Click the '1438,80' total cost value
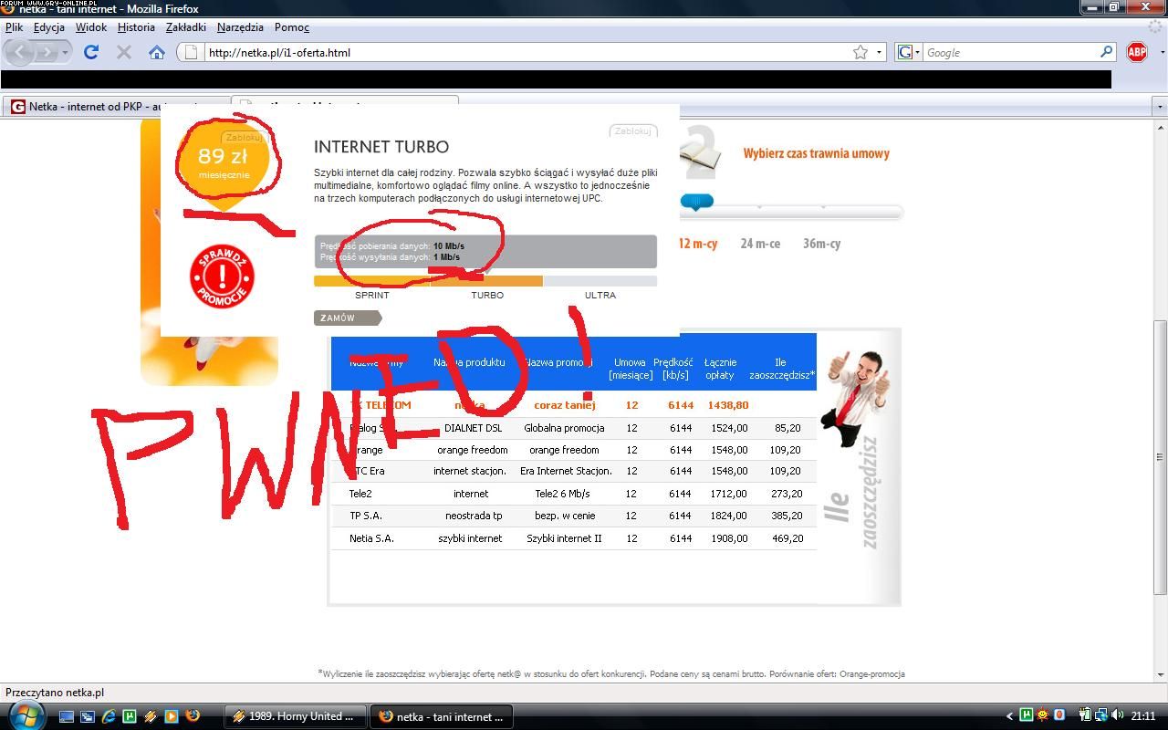 pyautogui.click(x=728, y=405)
